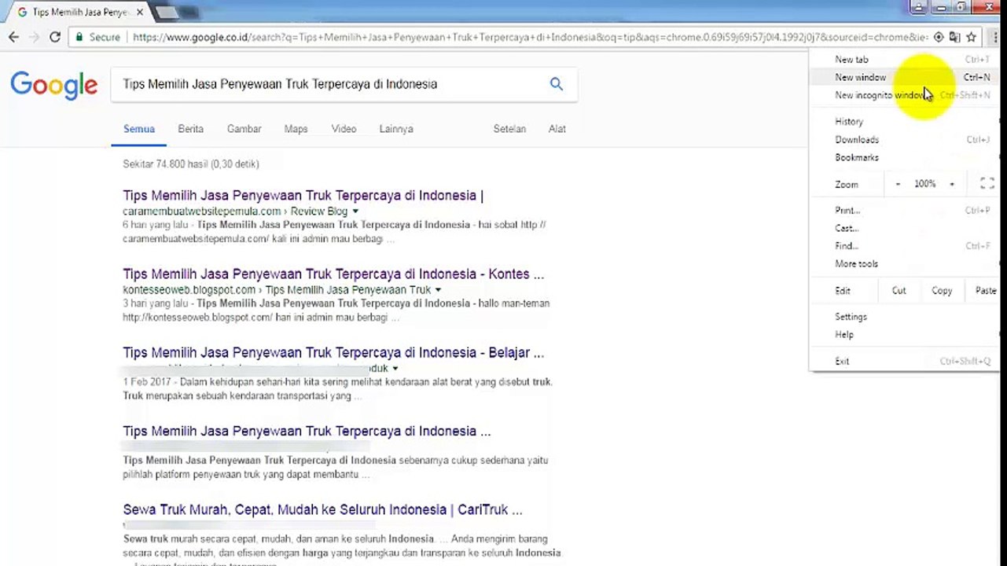Click the blue magnifier search button
This screenshot has height=566, width=1007.
click(x=557, y=84)
